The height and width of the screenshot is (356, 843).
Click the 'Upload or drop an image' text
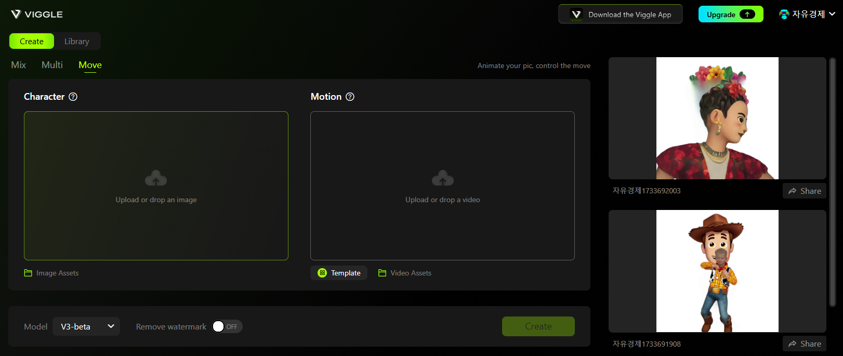[x=156, y=200]
